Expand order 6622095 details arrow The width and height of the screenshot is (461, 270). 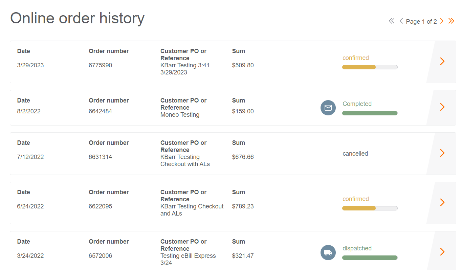(442, 203)
